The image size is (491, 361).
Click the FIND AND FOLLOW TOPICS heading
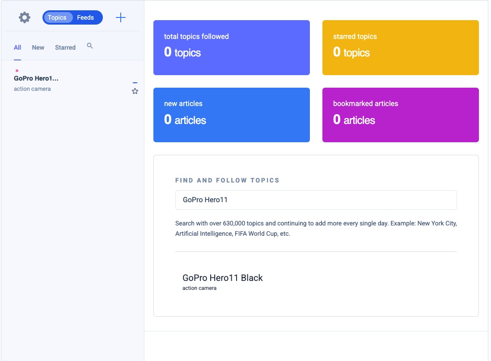pos(227,180)
